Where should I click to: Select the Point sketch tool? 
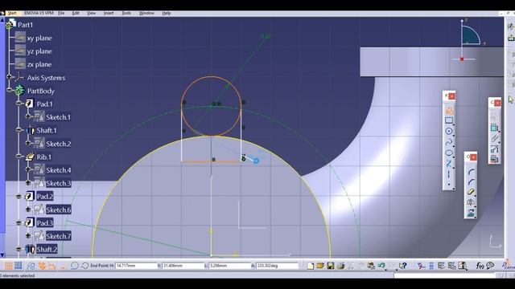click(x=449, y=184)
